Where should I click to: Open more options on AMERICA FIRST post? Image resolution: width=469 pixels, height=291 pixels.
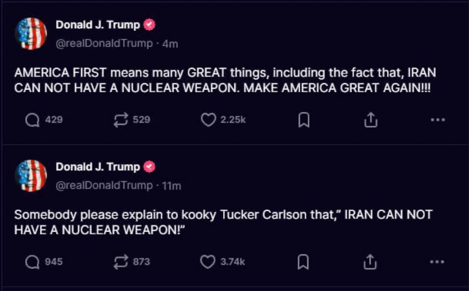point(437,120)
